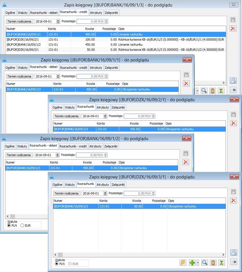Click padlock icon in BANK/16/09/1/3 window
Viewport: 242px width, 272px height.
pos(233,81)
